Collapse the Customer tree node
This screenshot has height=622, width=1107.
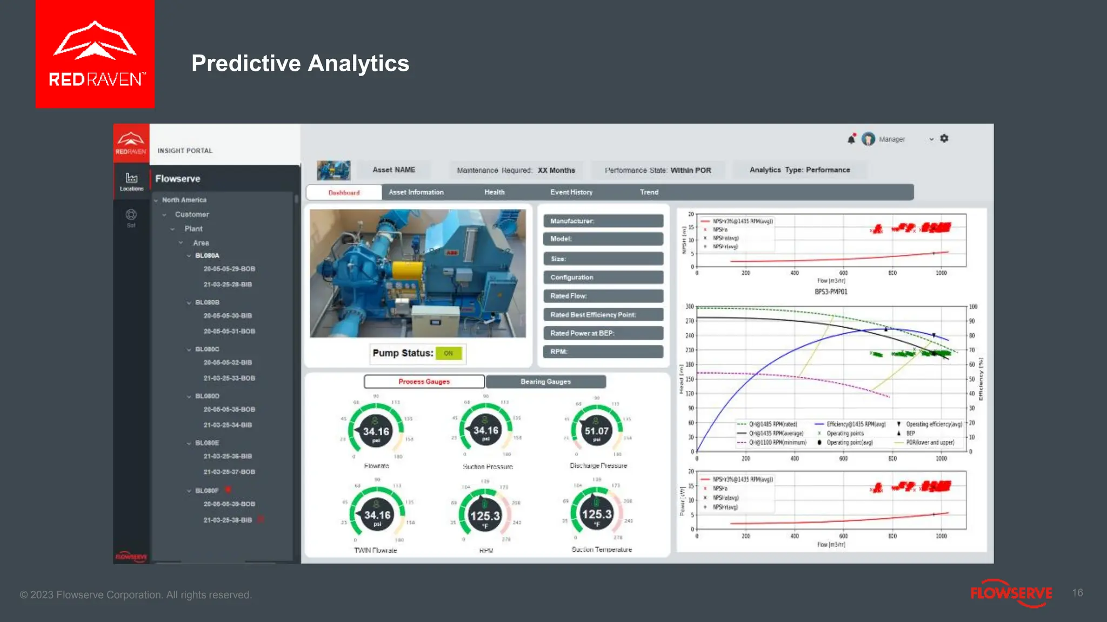pyautogui.click(x=164, y=215)
